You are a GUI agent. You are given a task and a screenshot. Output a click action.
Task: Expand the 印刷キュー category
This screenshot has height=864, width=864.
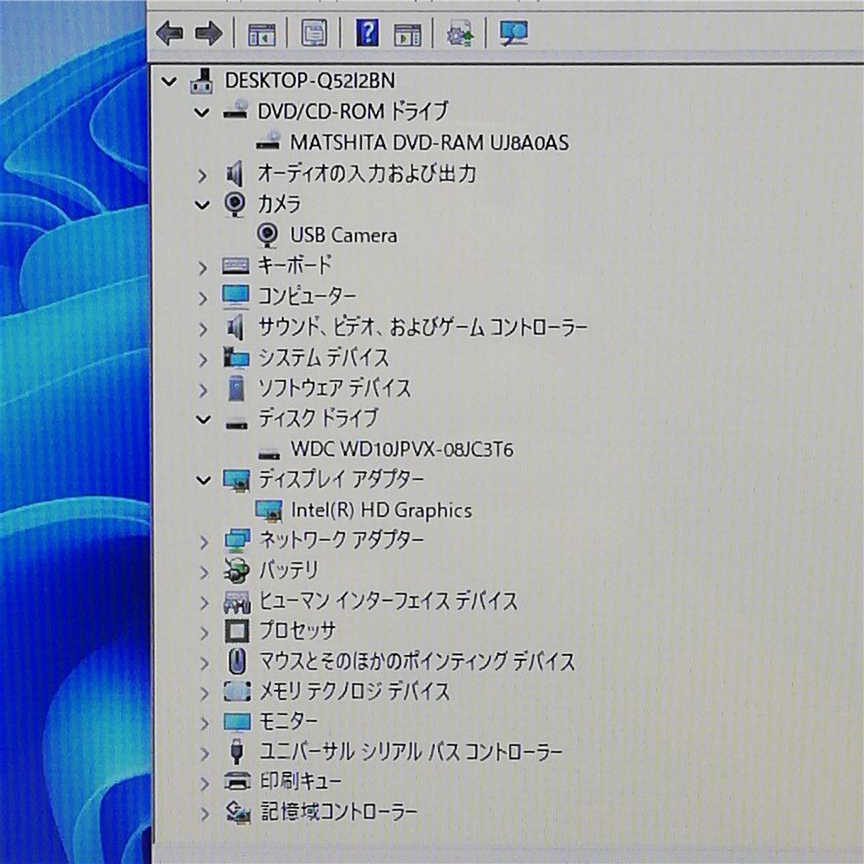click(204, 783)
